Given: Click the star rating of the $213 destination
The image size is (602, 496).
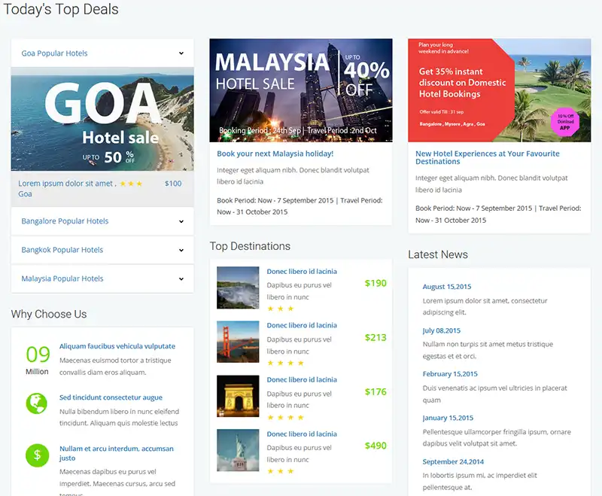Looking at the screenshot, I should point(286,364).
